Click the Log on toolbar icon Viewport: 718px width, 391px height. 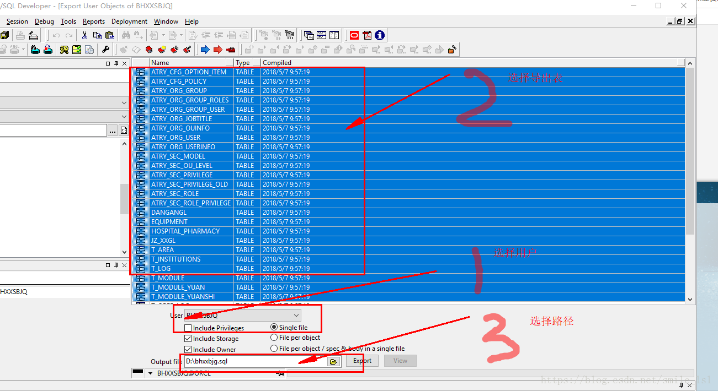pos(35,50)
